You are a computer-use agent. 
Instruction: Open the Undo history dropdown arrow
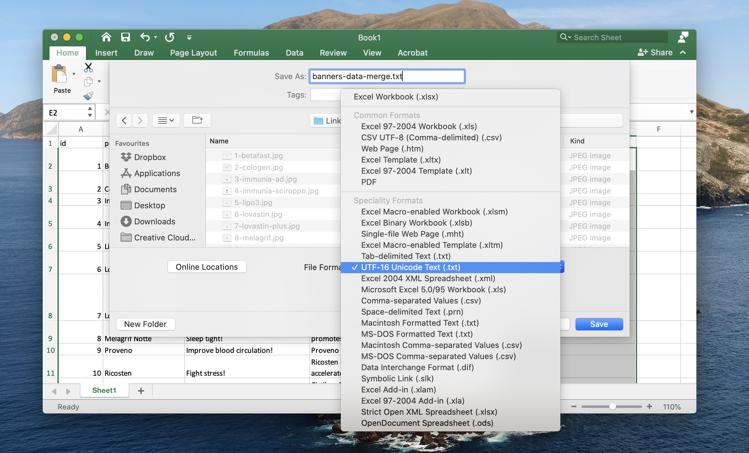156,37
